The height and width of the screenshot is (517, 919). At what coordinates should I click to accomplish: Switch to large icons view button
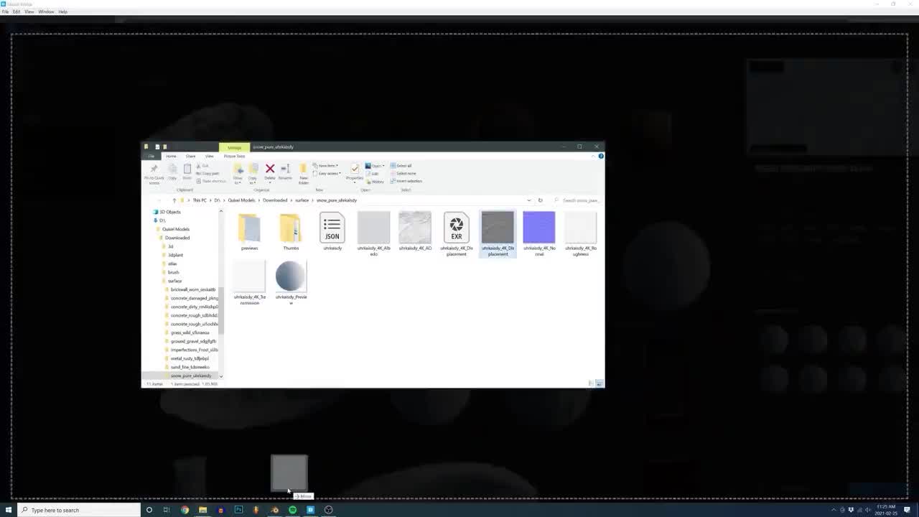[600, 383]
